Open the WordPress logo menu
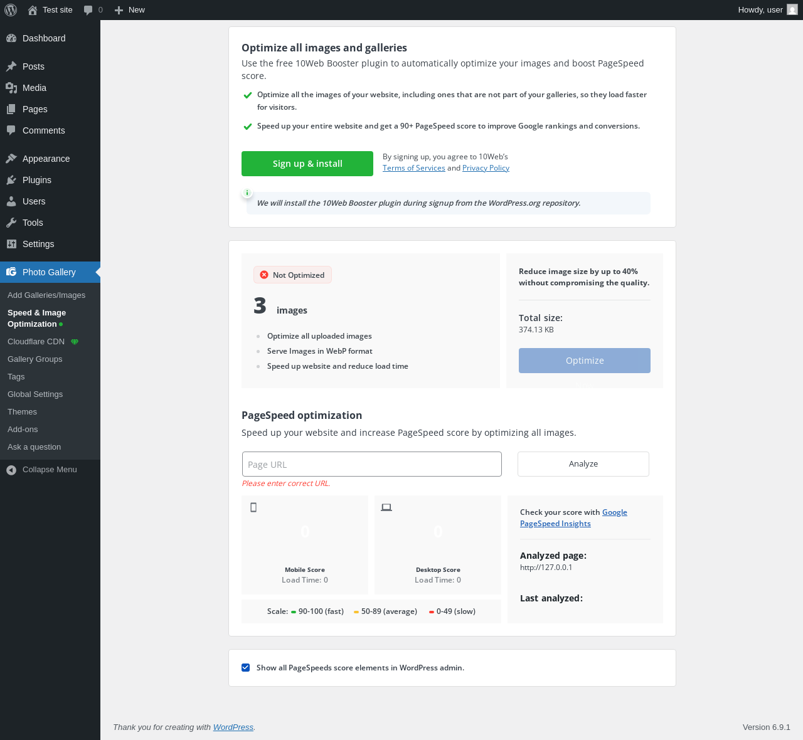The height and width of the screenshot is (740, 803). [11, 10]
